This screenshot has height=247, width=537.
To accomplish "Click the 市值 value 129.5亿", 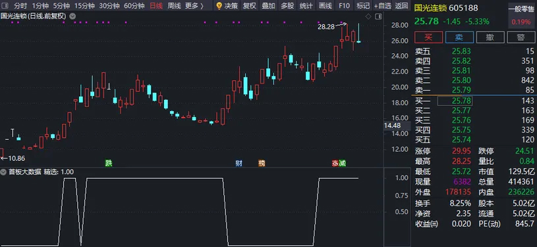I will click(521, 171).
